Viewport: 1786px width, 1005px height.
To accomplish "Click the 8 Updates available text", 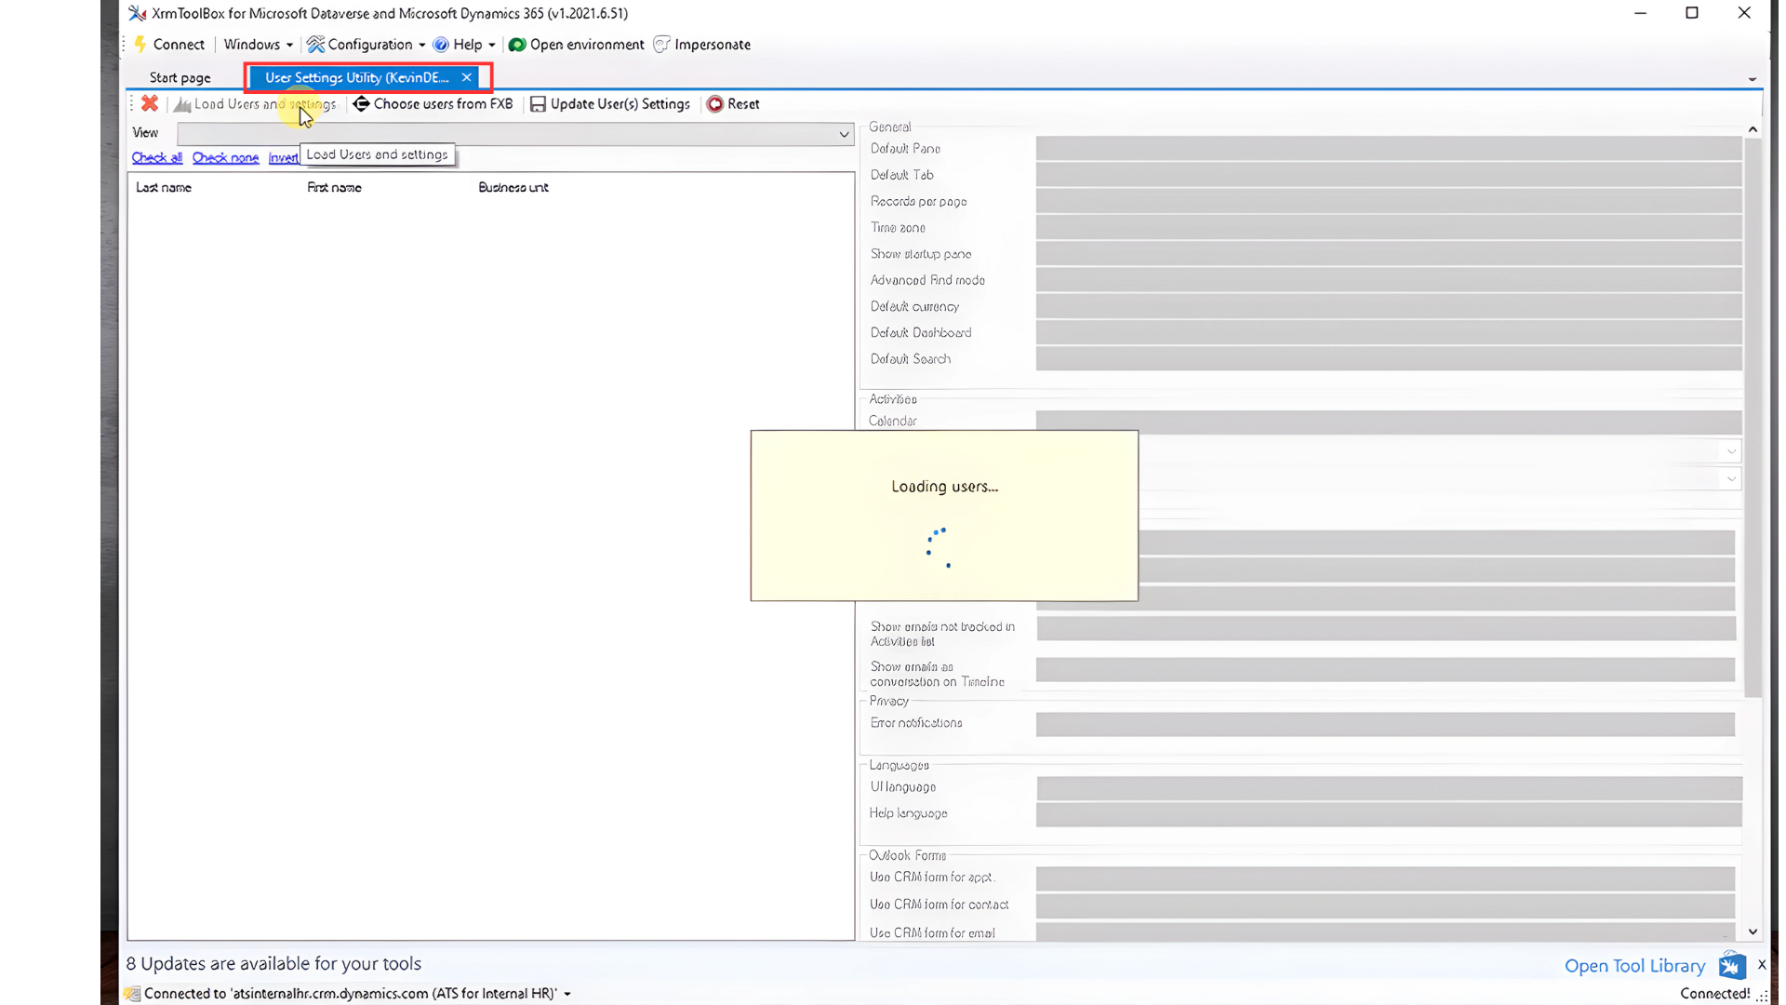I will (273, 963).
